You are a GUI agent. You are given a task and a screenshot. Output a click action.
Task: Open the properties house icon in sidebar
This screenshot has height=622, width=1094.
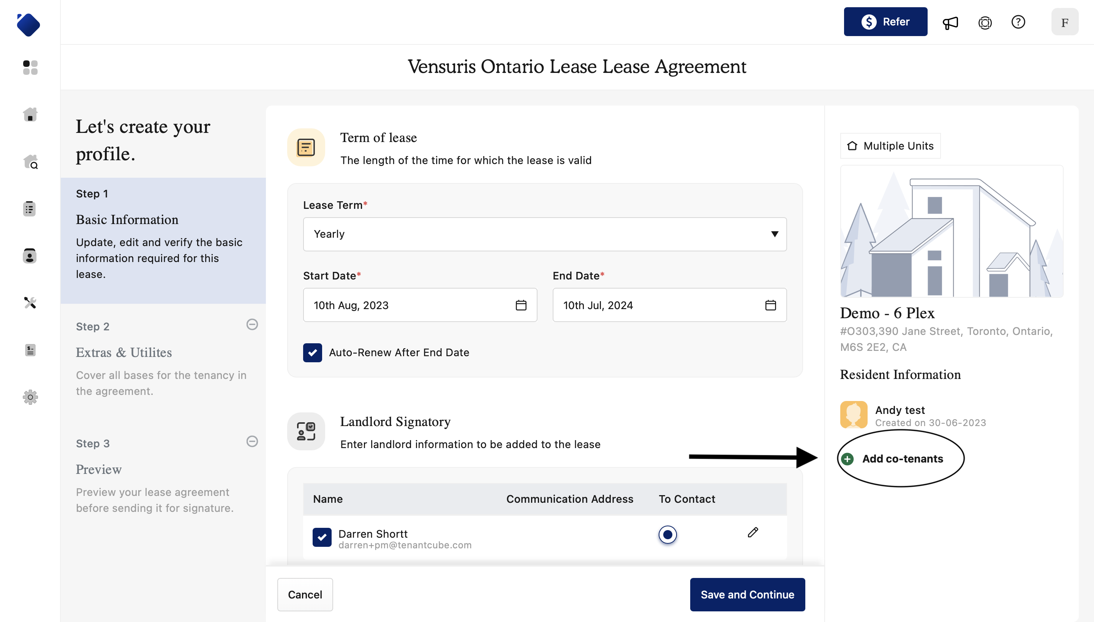click(x=30, y=115)
